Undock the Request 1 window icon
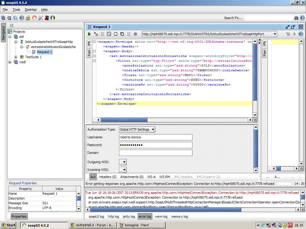This screenshot has width=306, height=229. point(288,27)
